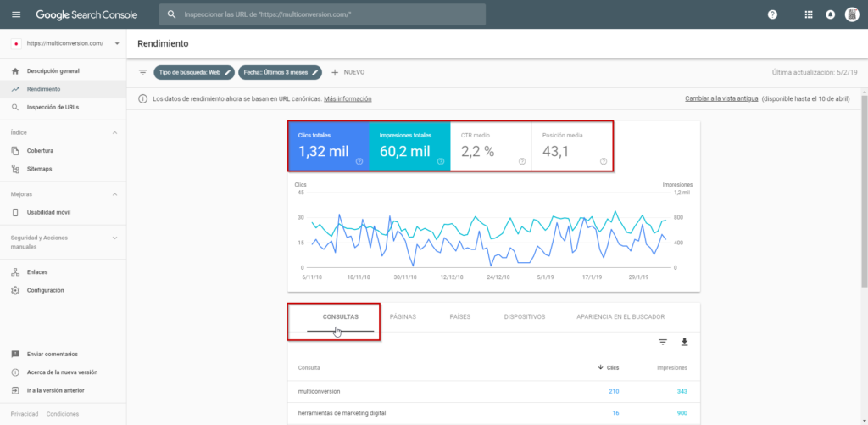868x425 pixels.
Task: Open help icon on Impresiones totales card
Action: [x=441, y=161]
